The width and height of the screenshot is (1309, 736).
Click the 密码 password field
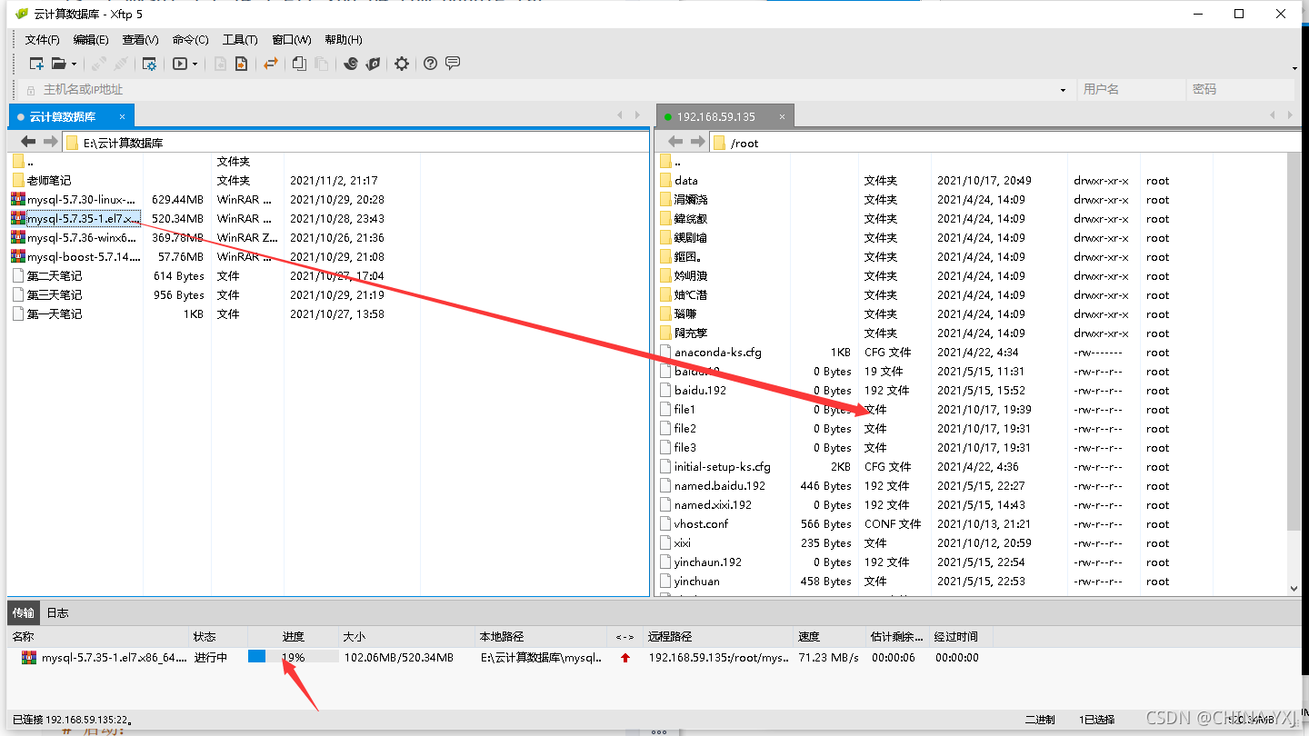1240,89
